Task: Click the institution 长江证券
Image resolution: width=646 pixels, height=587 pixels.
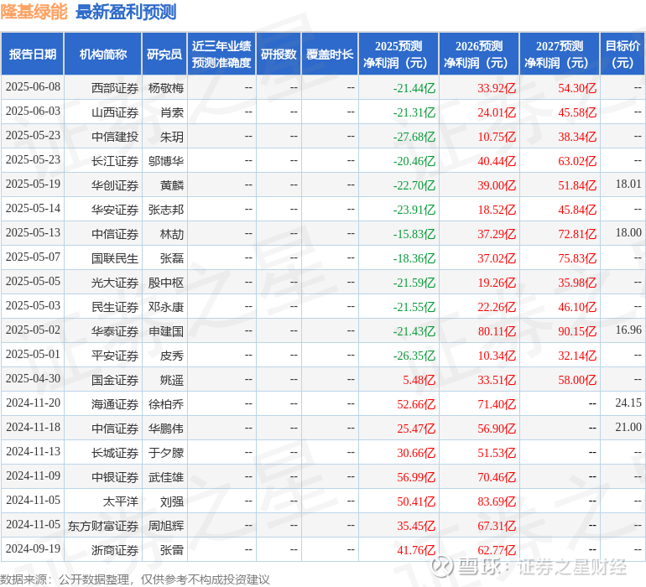Action: (115, 161)
